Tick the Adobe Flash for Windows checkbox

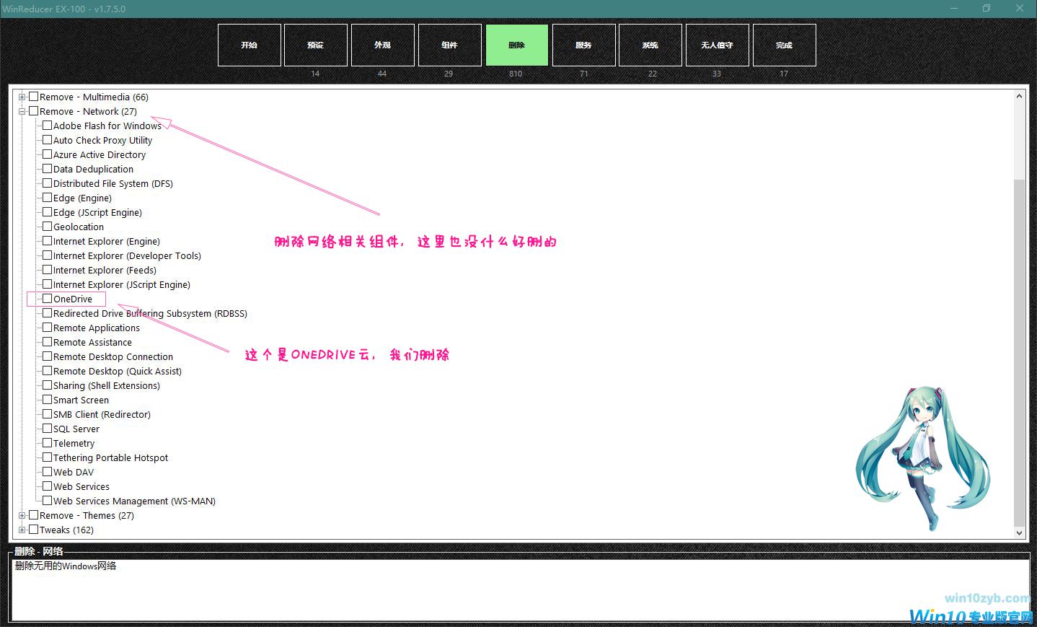pos(47,126)
